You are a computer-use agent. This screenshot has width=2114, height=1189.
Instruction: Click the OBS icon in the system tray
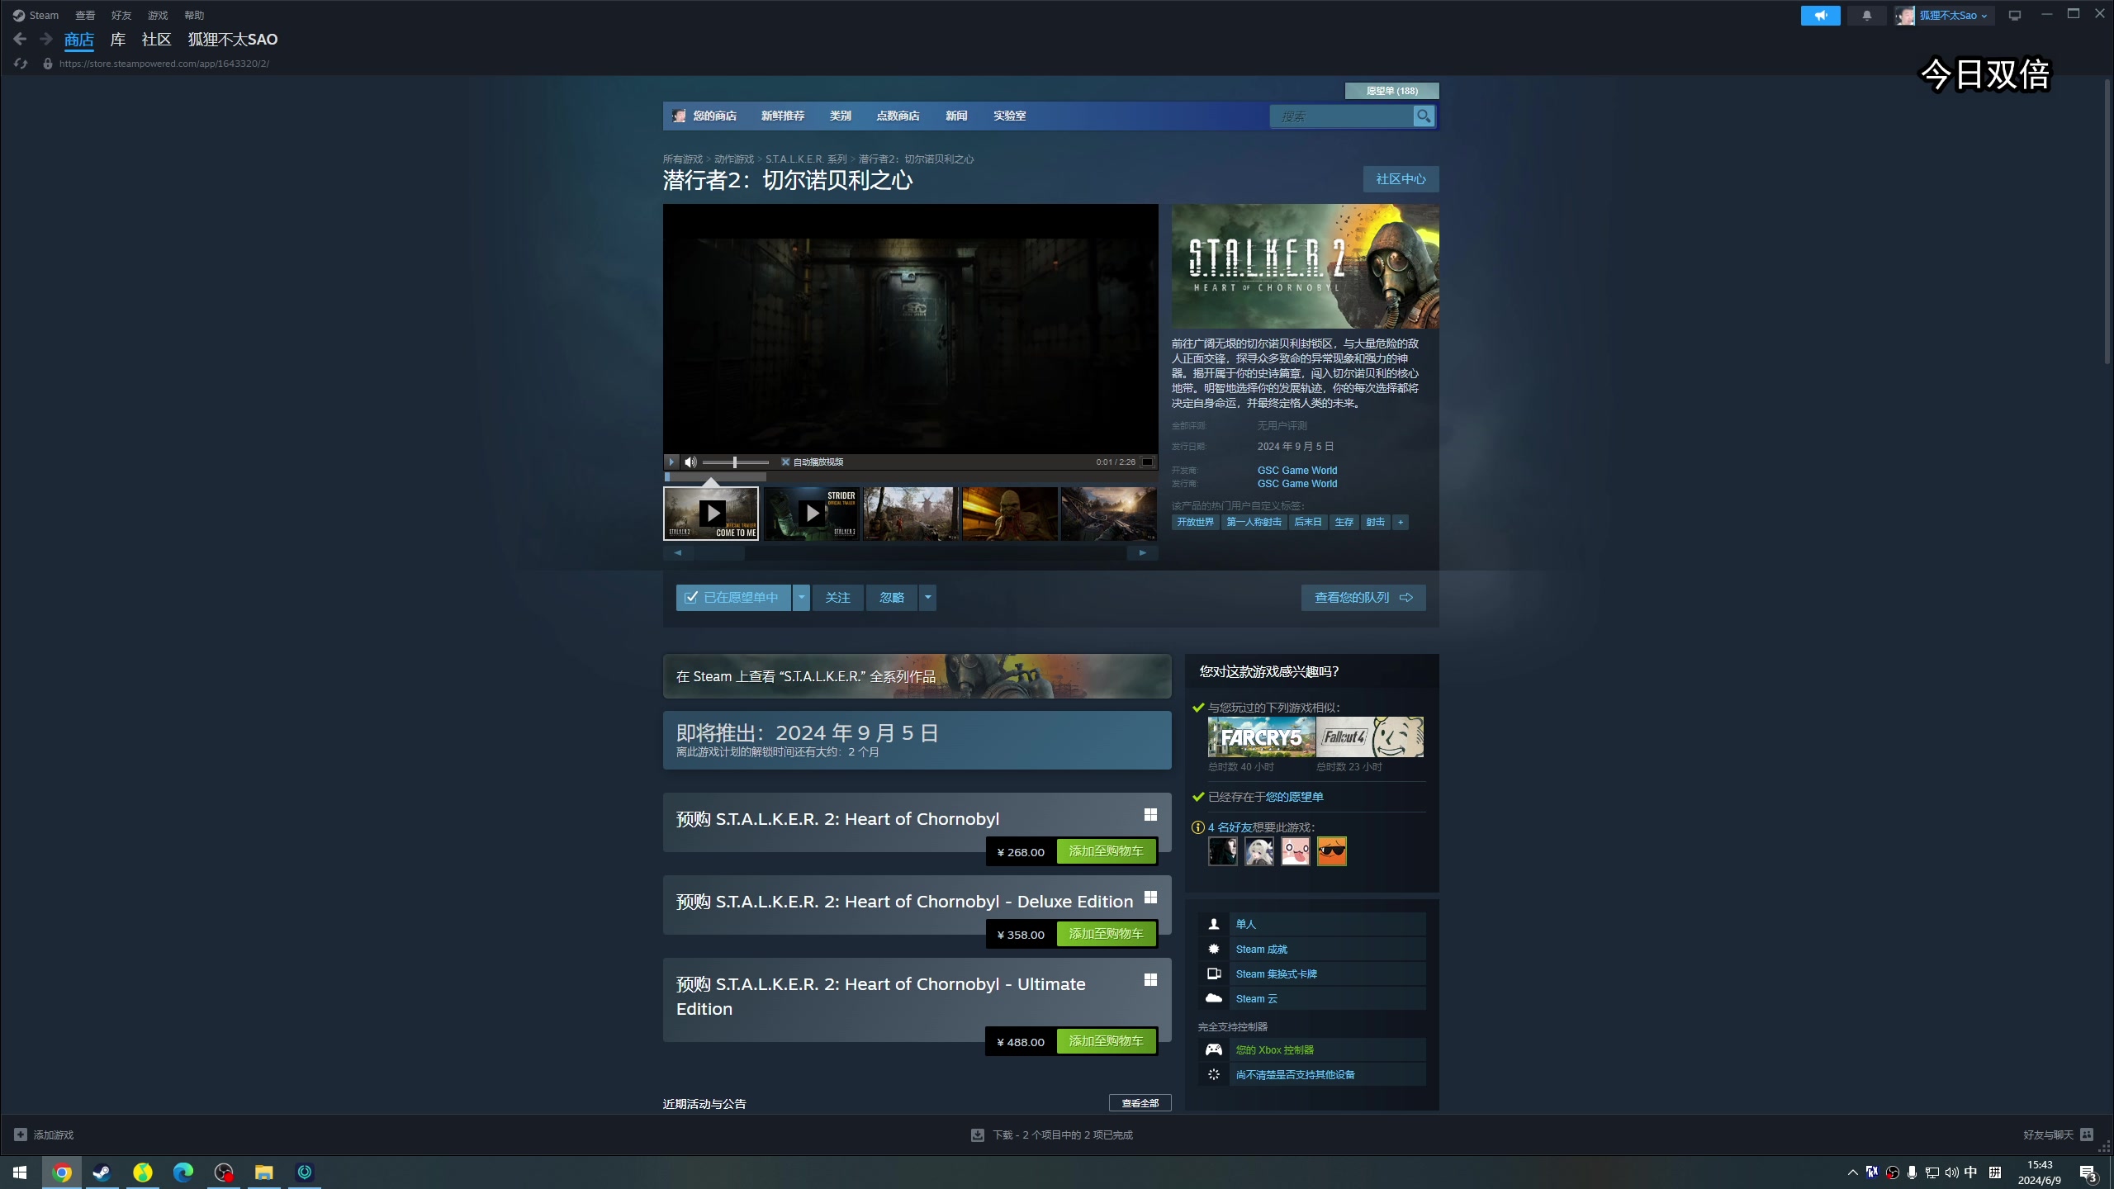(1892, 1172)
